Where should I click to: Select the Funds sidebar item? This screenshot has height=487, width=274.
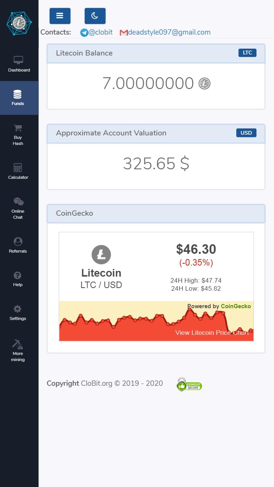click(19, 98)
